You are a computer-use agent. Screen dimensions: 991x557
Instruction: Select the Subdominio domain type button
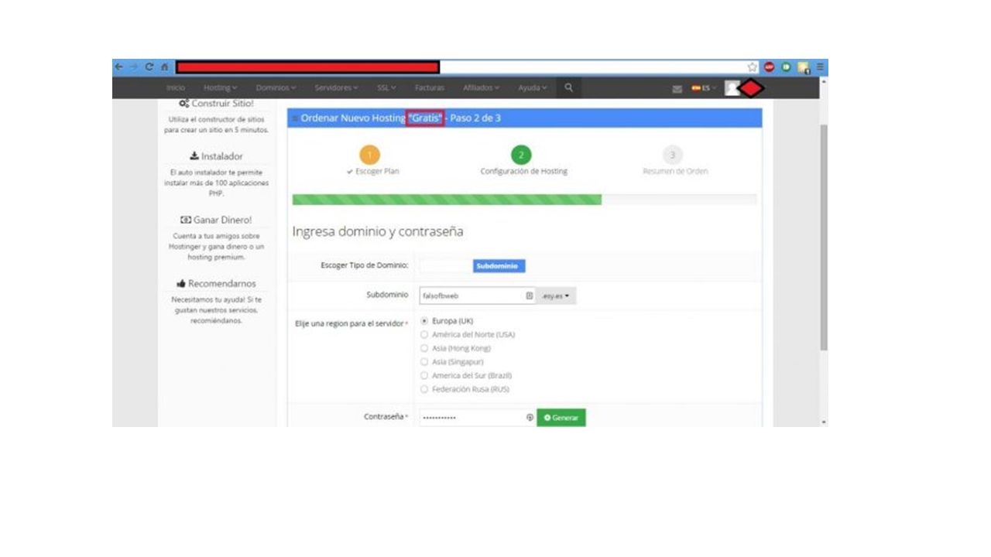[499, 266]
